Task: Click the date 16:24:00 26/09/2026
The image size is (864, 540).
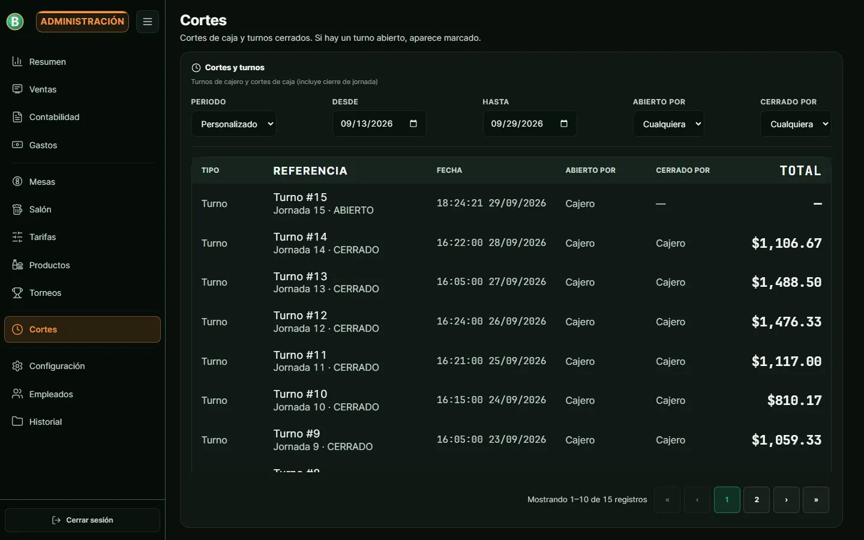Action: 491,322
